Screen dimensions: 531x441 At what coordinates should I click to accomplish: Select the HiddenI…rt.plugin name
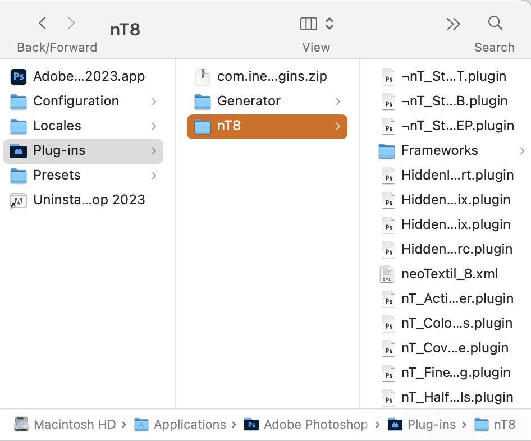(x=458, y=175)
